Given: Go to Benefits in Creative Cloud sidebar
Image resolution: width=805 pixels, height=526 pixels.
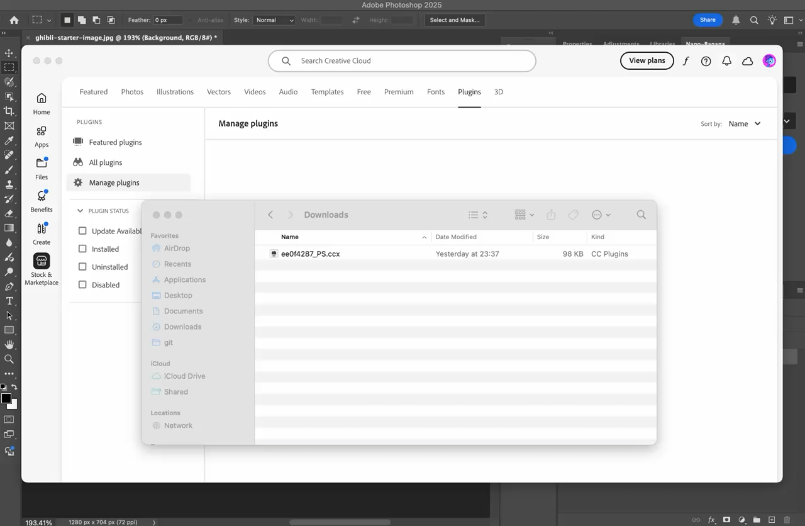Looking at the screenshot, I should 42,201.
